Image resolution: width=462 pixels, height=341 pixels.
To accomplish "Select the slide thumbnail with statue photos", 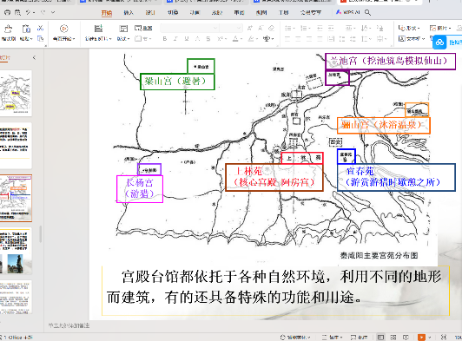I will click(x=16, y=251).
